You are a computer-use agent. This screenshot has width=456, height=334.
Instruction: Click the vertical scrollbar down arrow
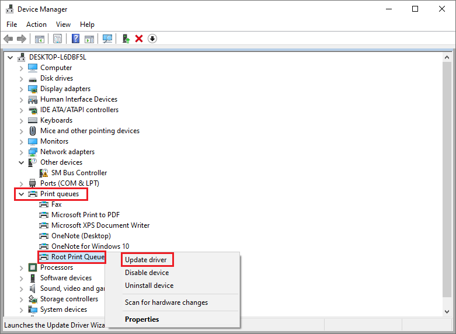(447, 312)
